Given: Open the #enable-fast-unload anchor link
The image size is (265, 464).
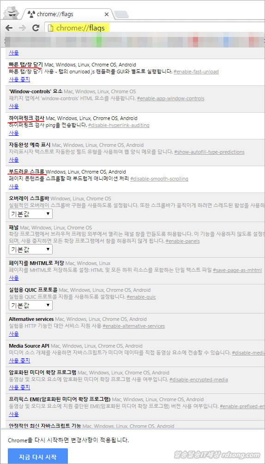Looking at the screenshot, I should coord(196,72).
